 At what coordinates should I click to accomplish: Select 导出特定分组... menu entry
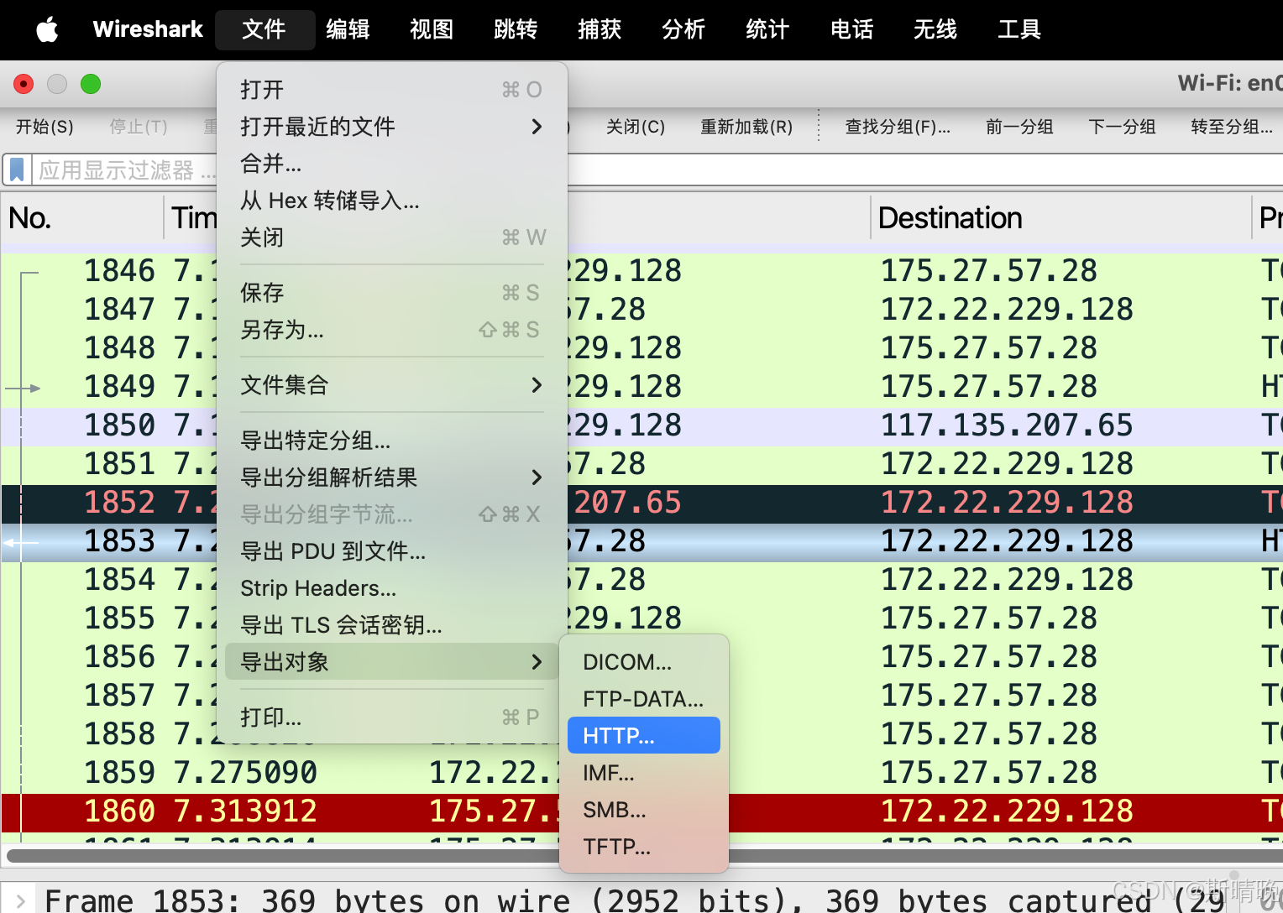point(392,441)
